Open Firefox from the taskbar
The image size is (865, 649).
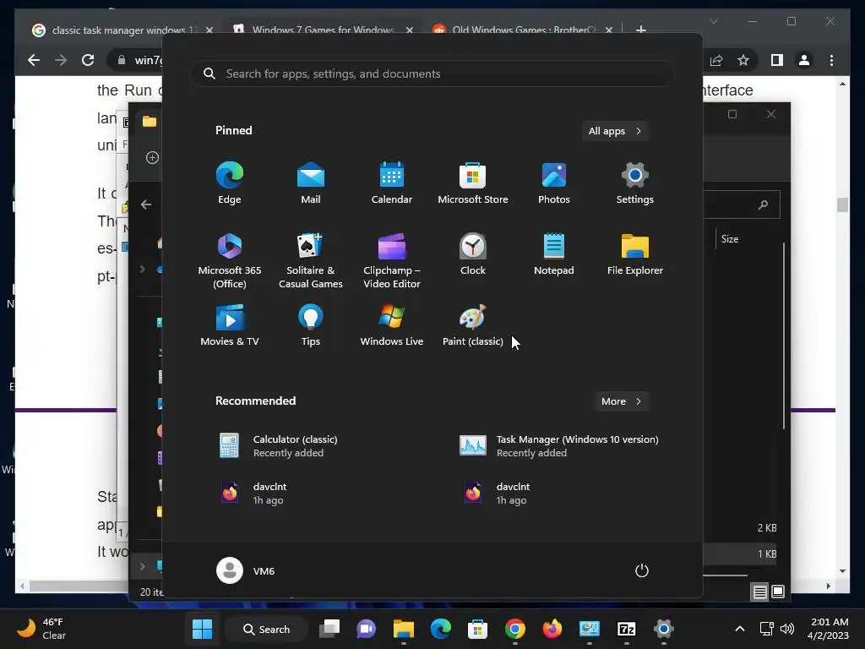pyautogui.click(x=552, y=629)
